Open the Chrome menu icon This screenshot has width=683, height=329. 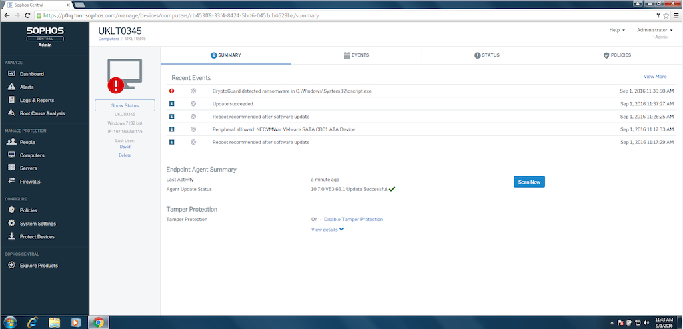click(676, 15)
